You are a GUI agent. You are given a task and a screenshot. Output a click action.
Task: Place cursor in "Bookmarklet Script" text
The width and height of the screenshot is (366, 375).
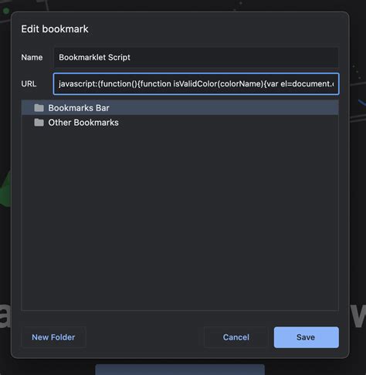pos(94,57)
